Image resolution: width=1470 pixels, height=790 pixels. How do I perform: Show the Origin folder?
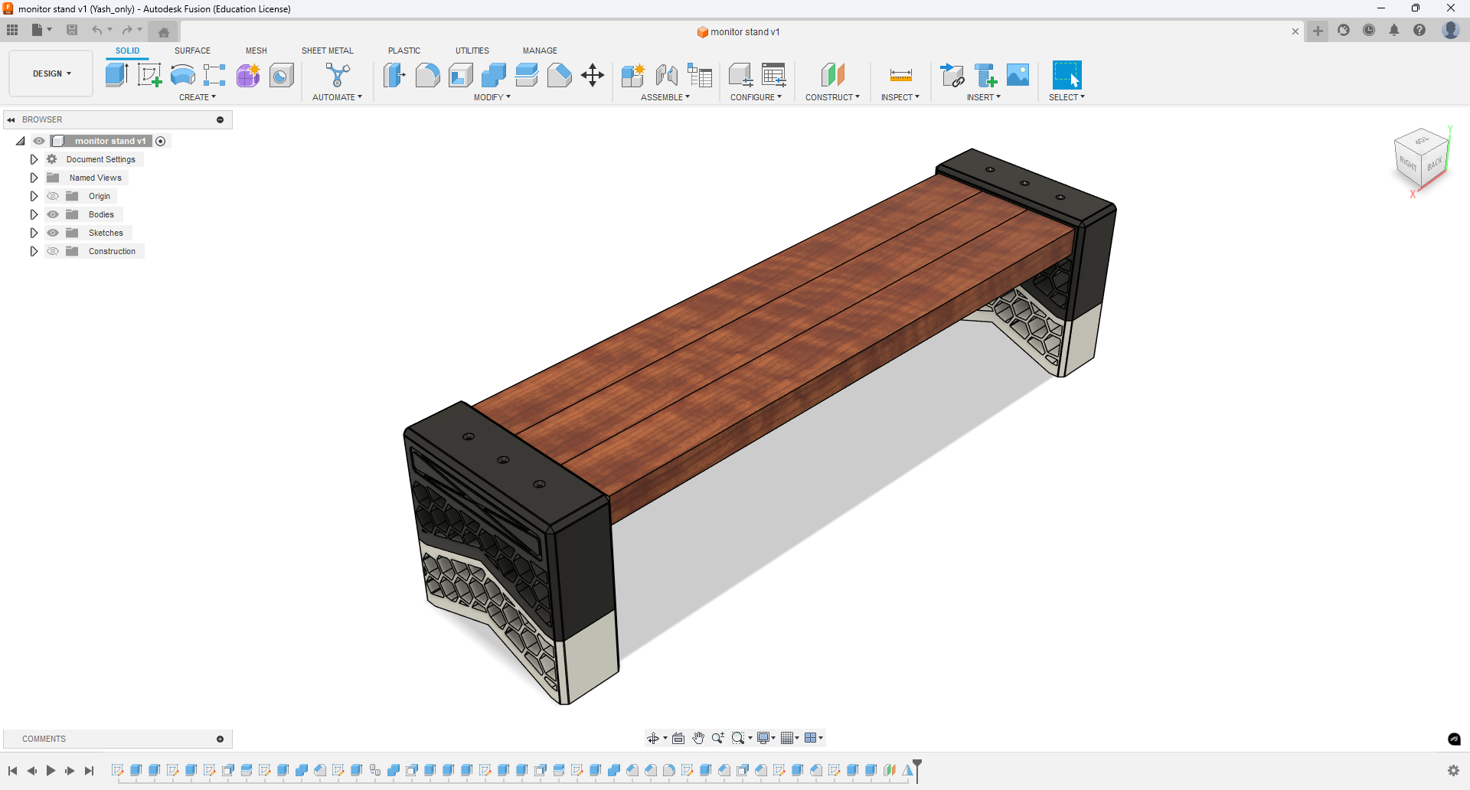pyautogui.click(x=52, y=196)
